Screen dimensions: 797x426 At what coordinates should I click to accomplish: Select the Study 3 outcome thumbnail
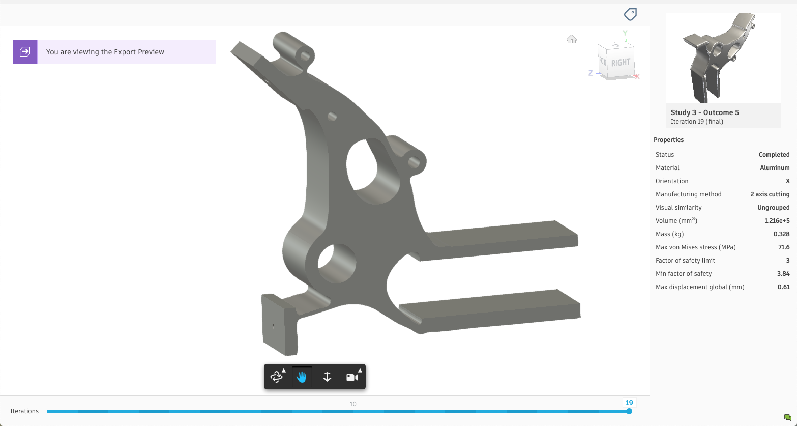click(x=723, y=59)
